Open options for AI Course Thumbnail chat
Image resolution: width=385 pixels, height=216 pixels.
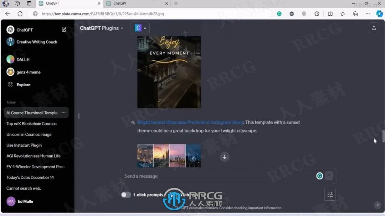click(x=63, y=113)
